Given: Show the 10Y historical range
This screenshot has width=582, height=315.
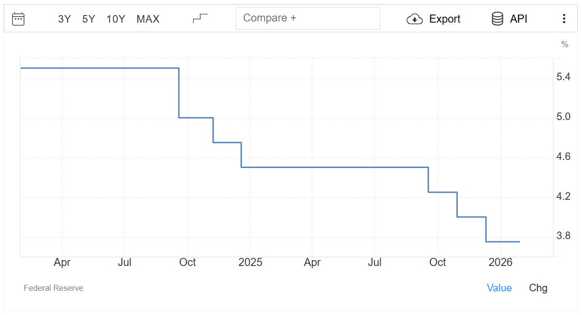Looking at the screenshot, I should pos(116,19).
